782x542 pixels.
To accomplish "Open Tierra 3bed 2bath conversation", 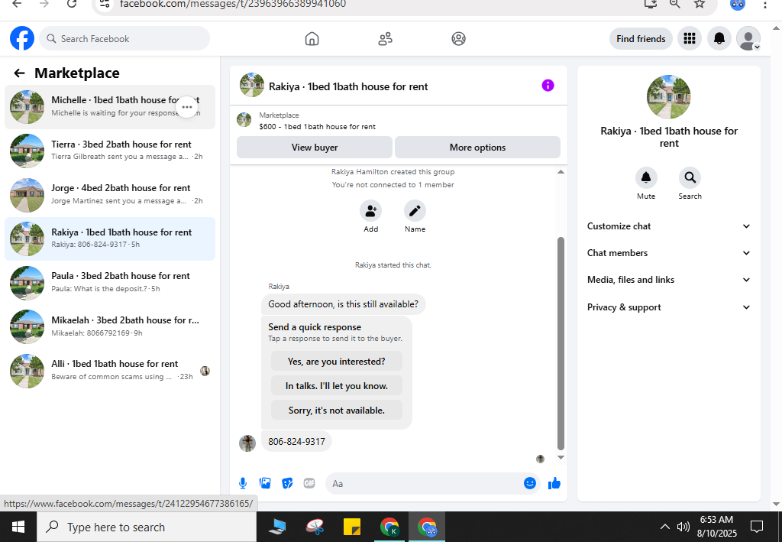I will pyautogui.click(x=110, y=151).
